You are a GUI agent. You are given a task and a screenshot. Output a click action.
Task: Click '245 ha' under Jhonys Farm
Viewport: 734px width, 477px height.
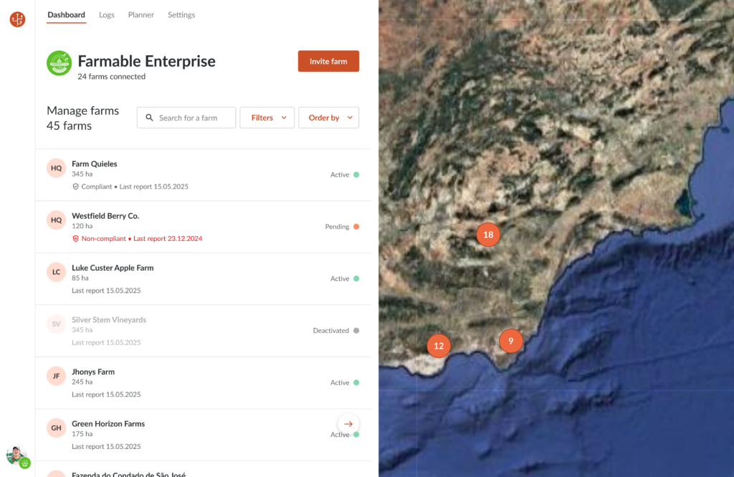pos(82,382)
